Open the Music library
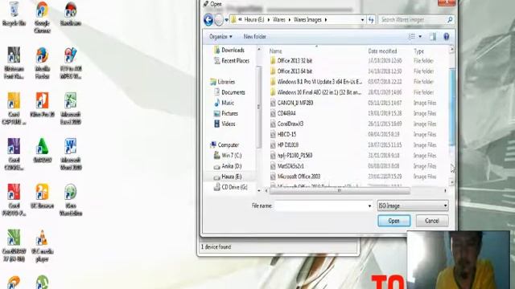This screenshot has height=289, width=515. 224,103
